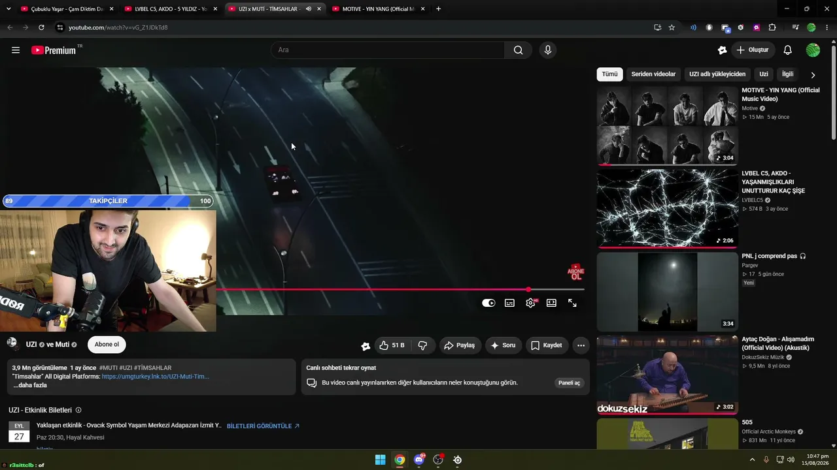Open "BİLETLERİ GÖRÜNTÜLE" tickets link

pos(263,426)
